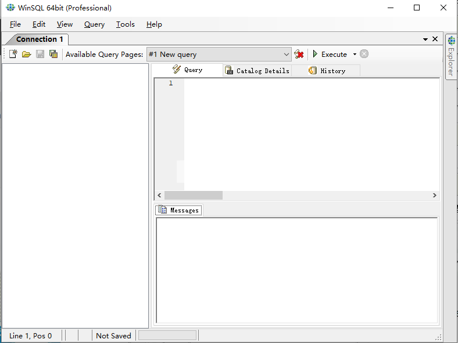Click the Not Saved status text

pos(113,335)
